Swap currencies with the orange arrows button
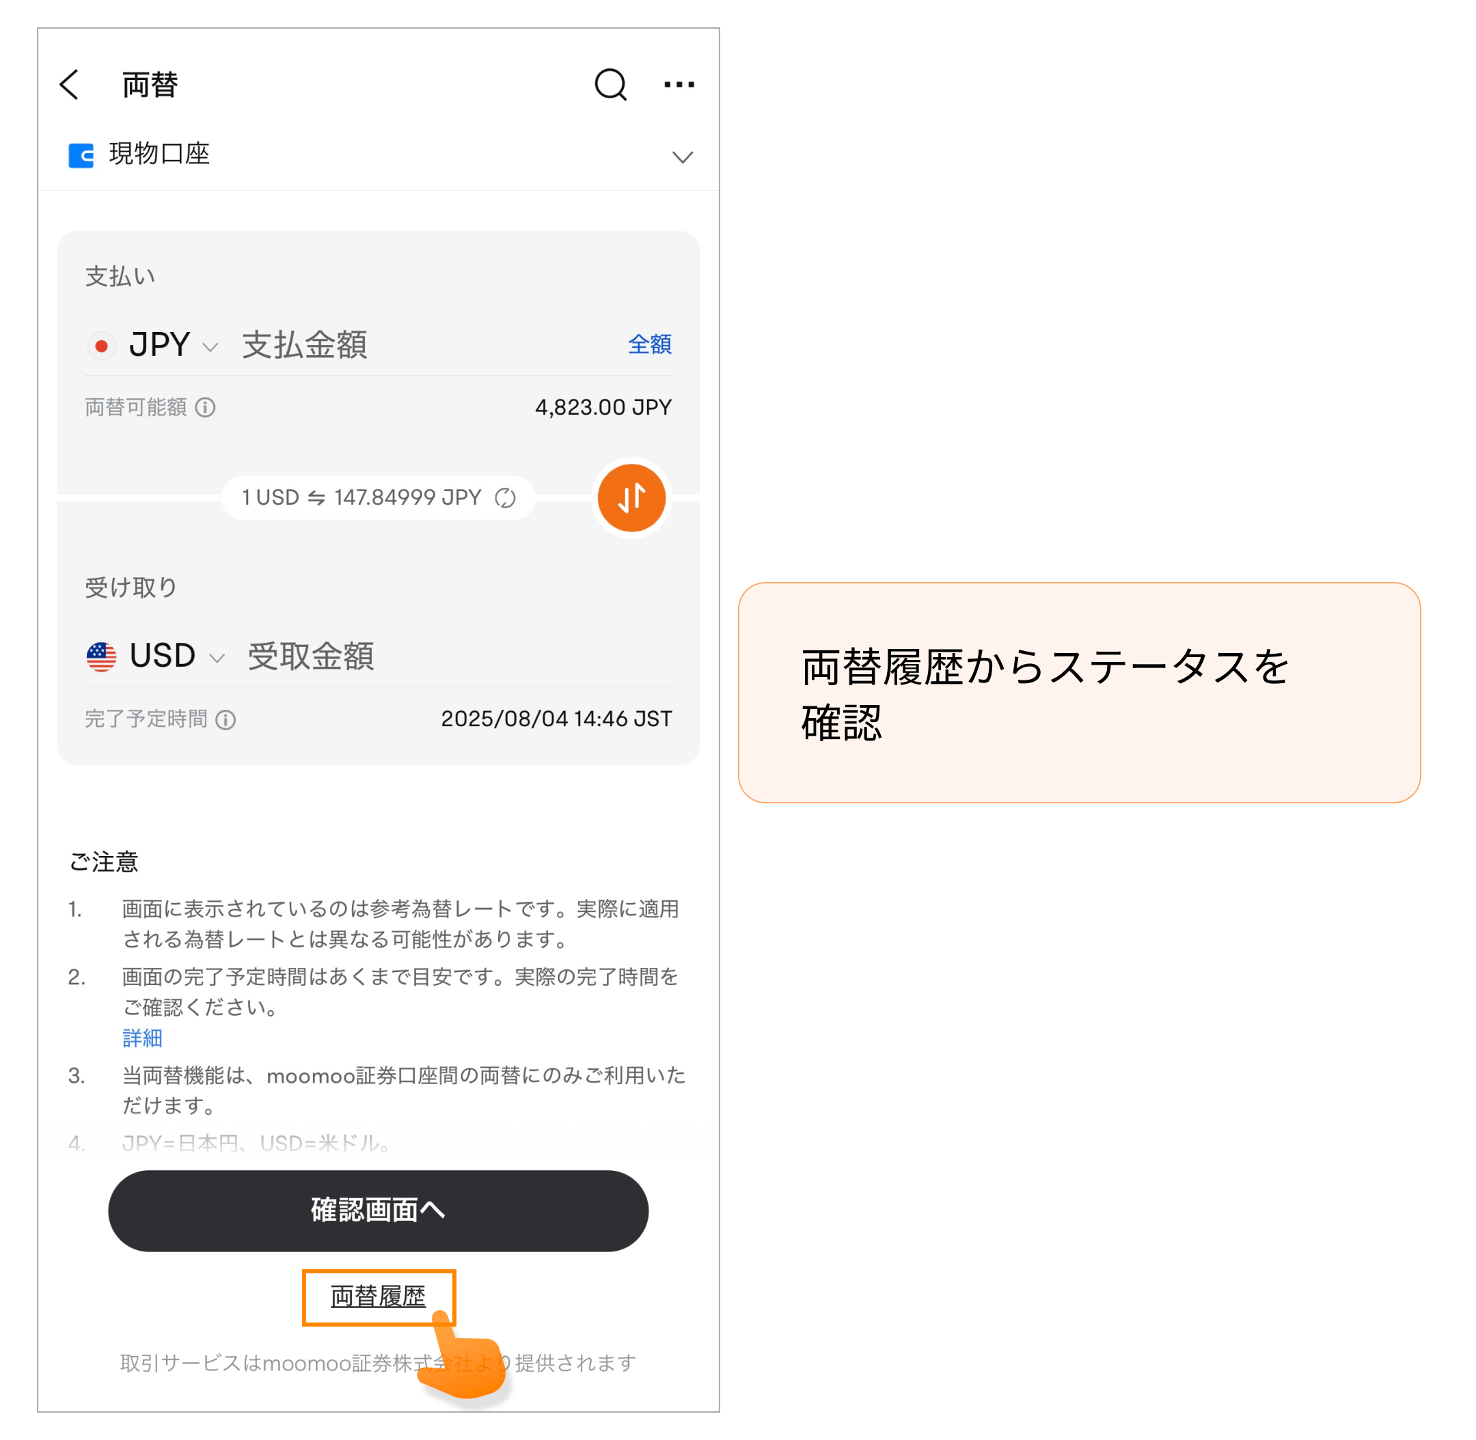 pyautogui.click(x=631, y=497)
